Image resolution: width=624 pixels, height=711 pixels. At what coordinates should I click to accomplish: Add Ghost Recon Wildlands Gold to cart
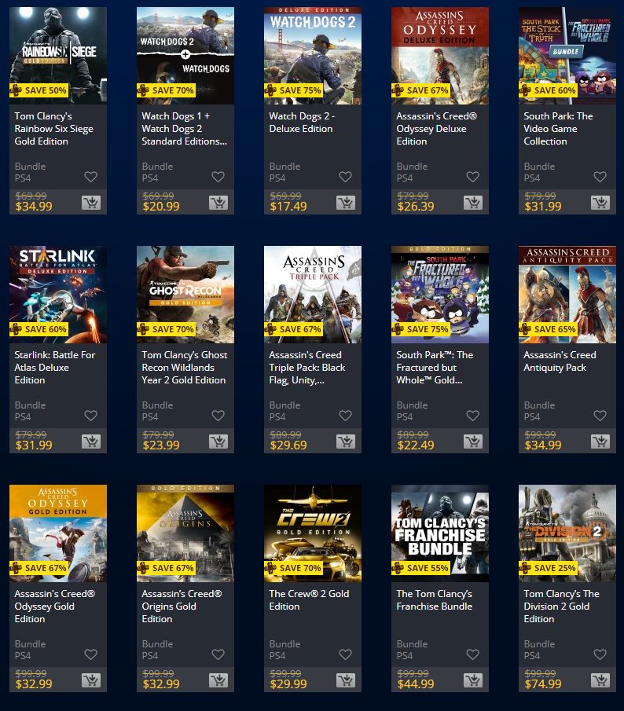pos(218,442)
